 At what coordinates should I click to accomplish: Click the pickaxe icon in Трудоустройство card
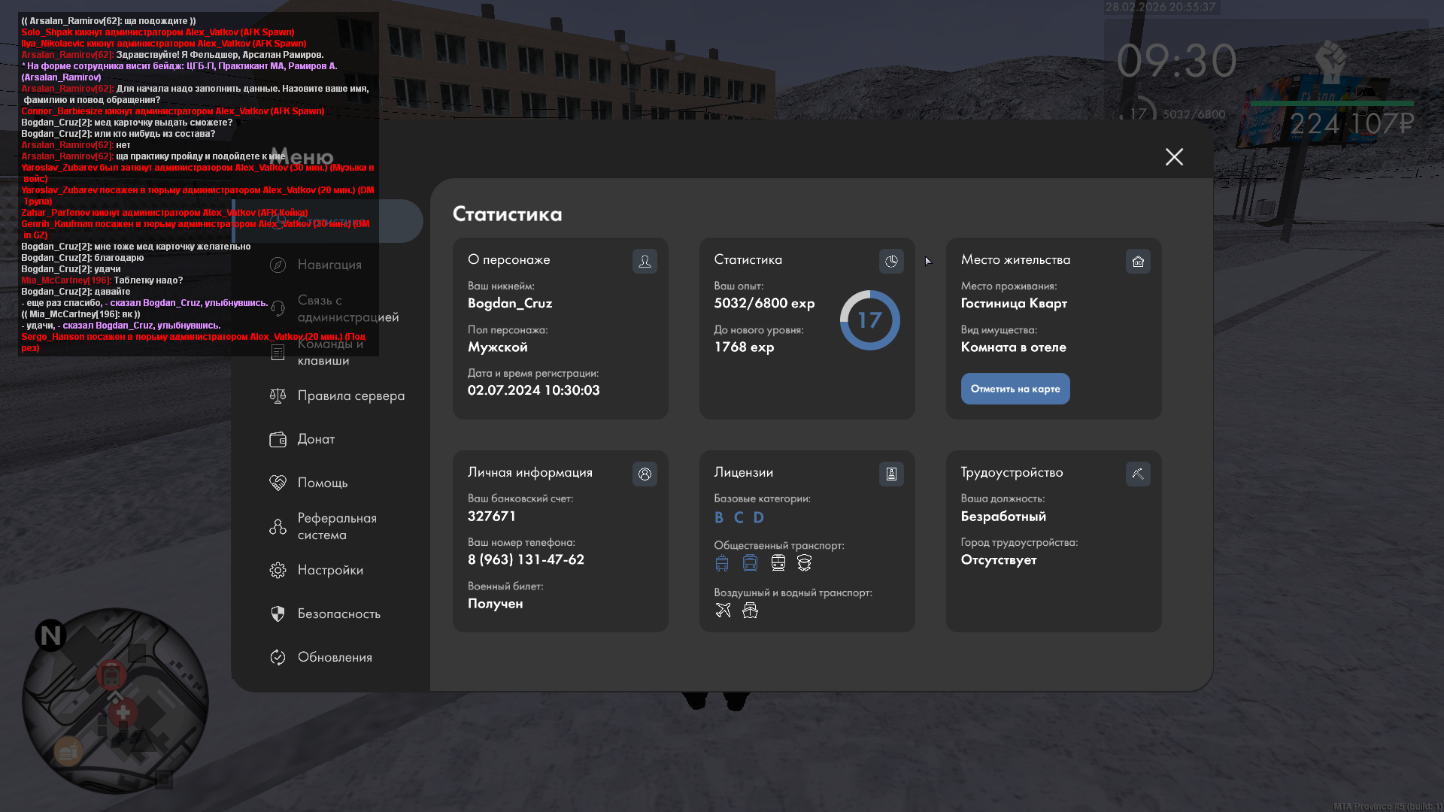[1138, 474]
